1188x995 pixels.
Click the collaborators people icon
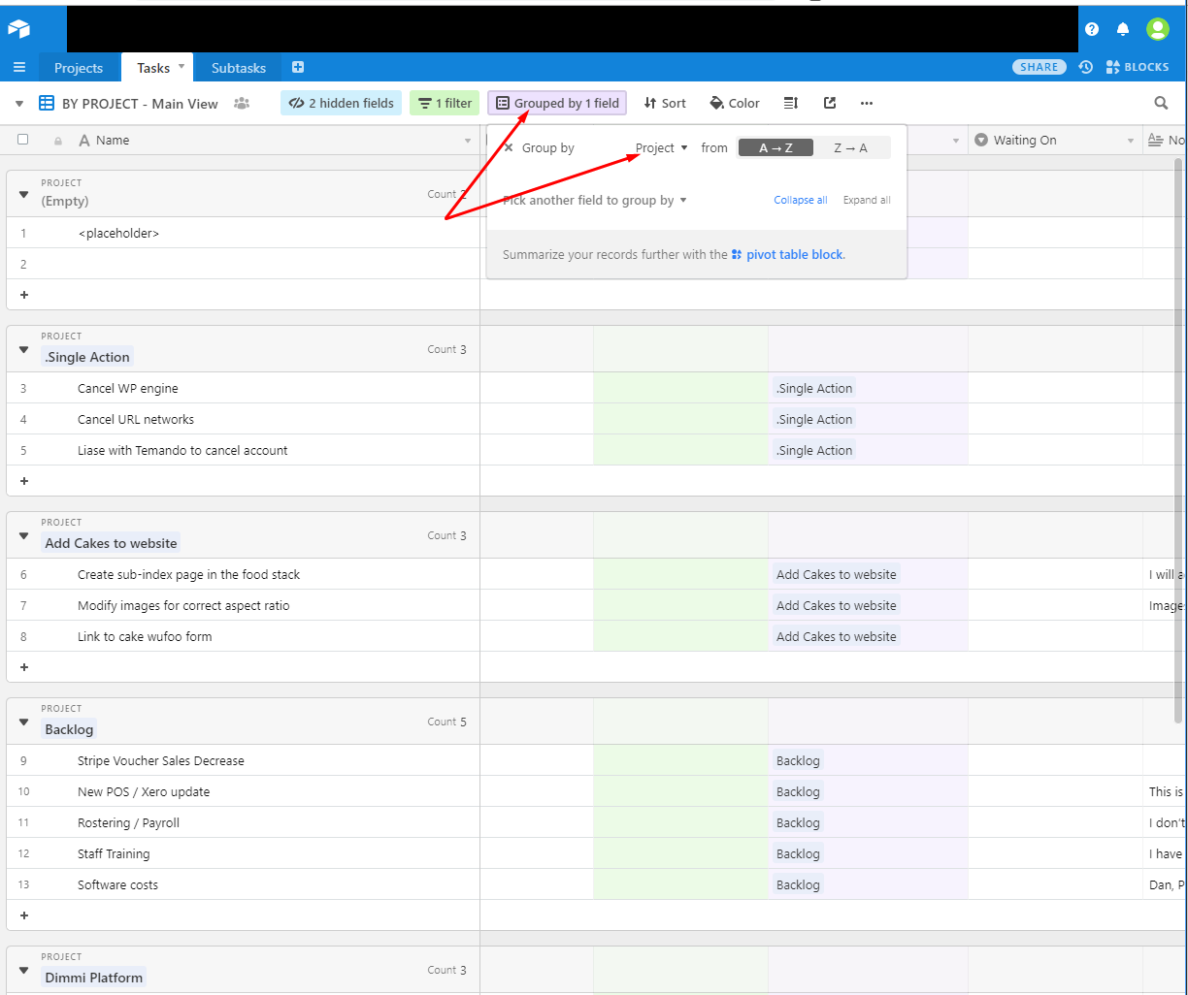tap(242, 104)
